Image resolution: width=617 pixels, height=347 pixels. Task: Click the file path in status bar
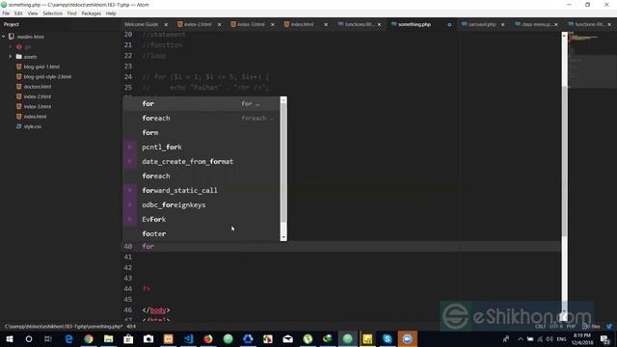click(64, 327)
